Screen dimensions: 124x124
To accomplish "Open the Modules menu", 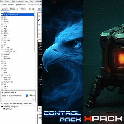I will click(19, 1).
